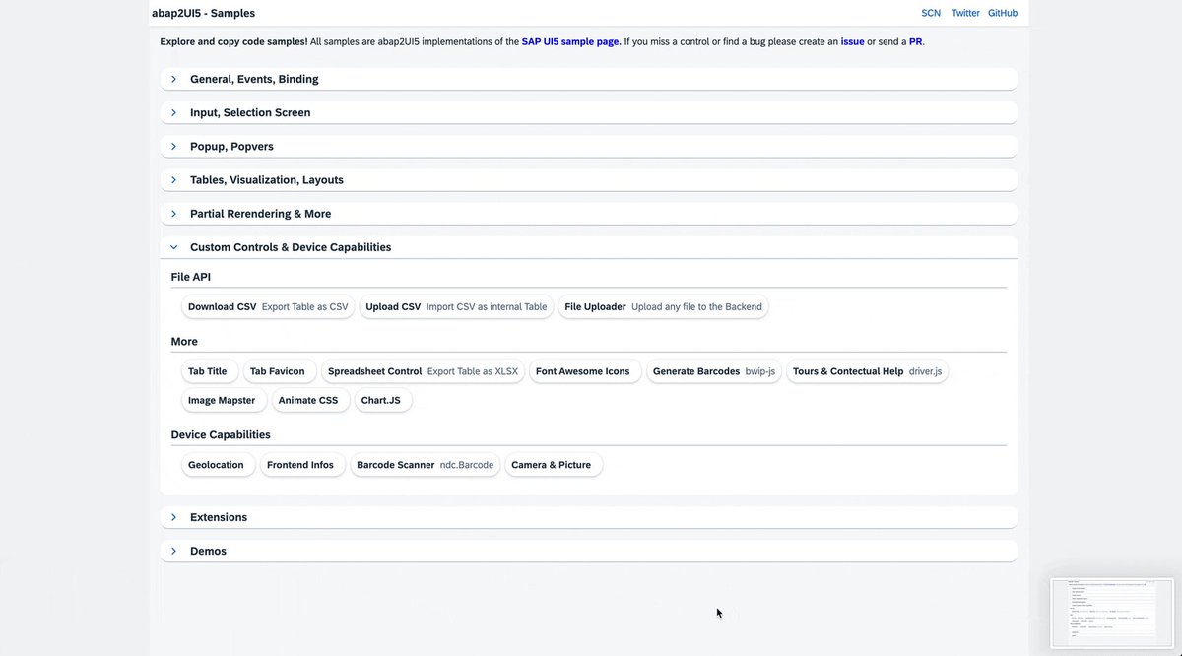Screen dimensions: 1182x656
Task: Open the Twitter link
Action: 965,13
